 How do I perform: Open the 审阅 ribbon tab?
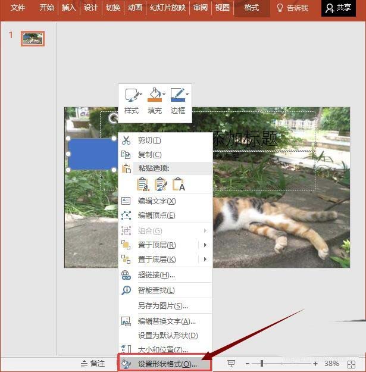click(200, 8)
